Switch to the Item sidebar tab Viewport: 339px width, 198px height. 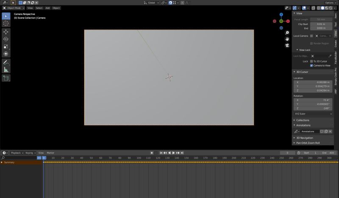(336, 16)
